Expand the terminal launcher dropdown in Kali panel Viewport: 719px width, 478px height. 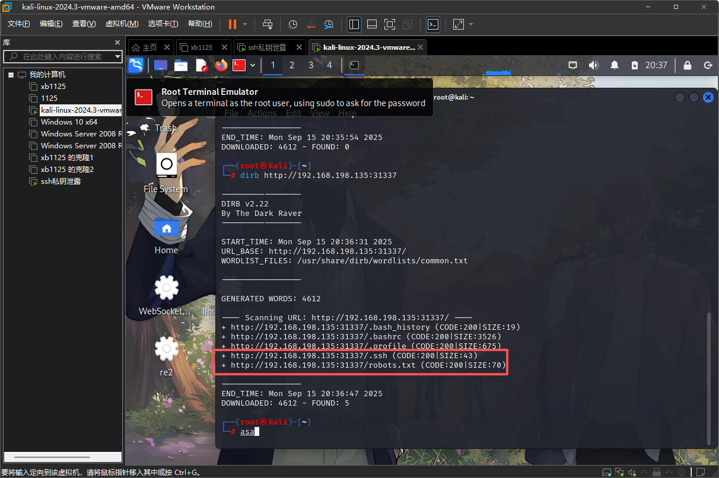coord(253,65)
